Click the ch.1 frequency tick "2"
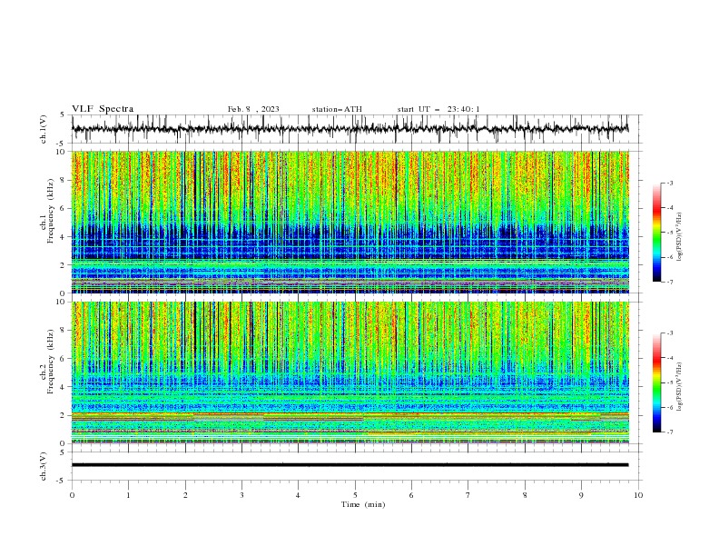 click(63, 264)
